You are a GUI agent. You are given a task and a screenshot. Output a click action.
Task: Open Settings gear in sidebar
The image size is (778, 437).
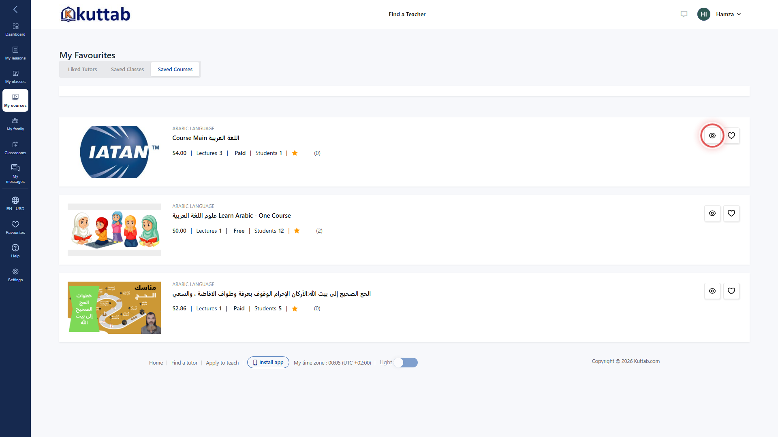tap(15, 275)
